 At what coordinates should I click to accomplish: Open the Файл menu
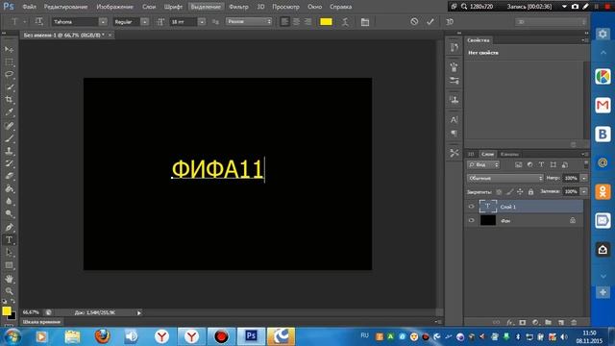click(30, 7)
